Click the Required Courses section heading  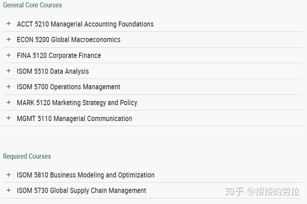click(x=27, y=156)
